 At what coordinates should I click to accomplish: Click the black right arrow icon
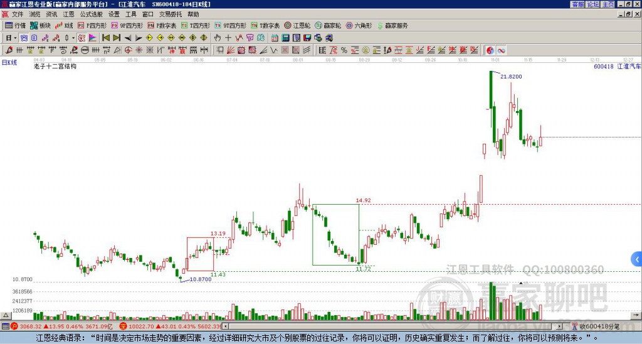pos(139,38)
